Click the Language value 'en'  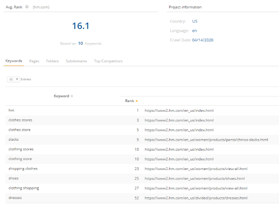pyautogui.click(x=194, y=31)
